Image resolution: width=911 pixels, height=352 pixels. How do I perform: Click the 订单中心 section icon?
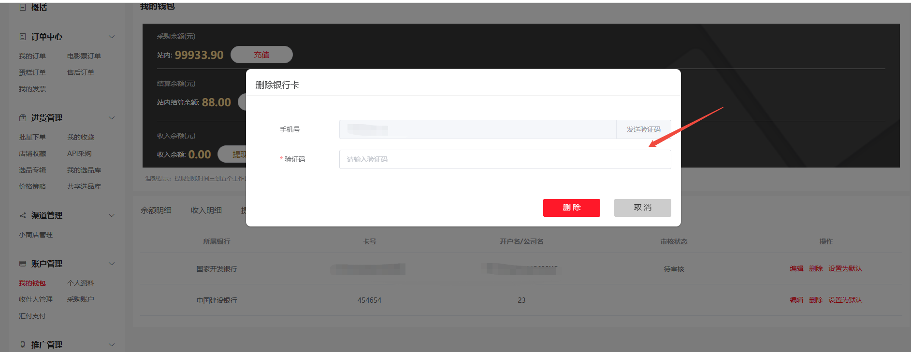tap(23, 37)
